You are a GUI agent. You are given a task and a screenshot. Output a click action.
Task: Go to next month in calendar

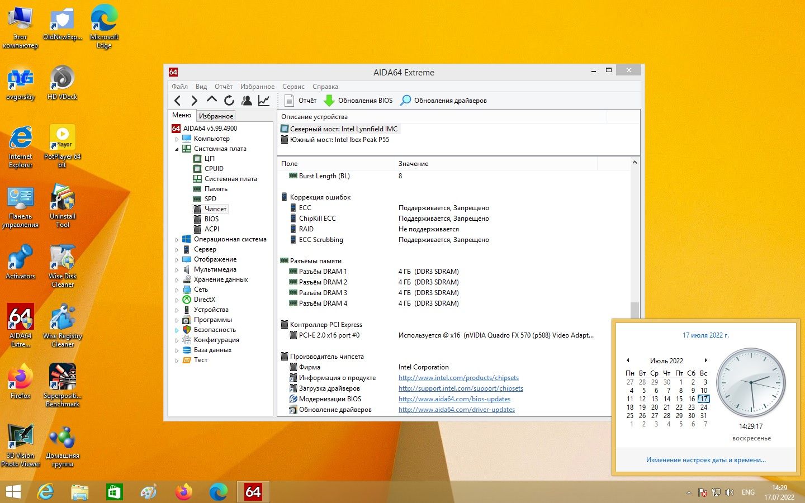706,360
